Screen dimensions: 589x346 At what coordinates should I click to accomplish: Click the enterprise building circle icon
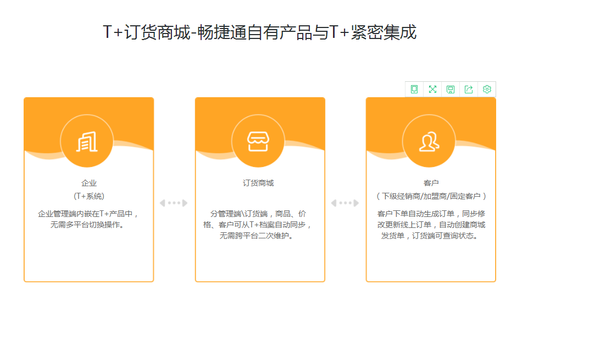[87, 141]
